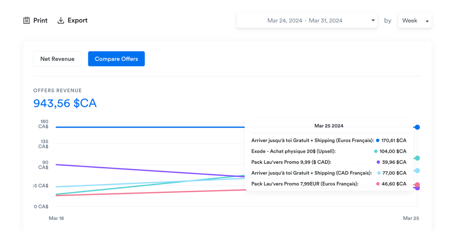Click pink swatch beside 46,60 $CA
Screen dimensions: 454x241
tap(378, 184)
